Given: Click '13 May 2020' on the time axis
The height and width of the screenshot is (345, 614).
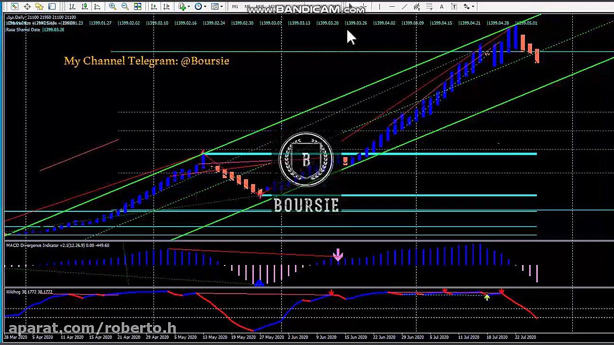Looking at the screenshot, I should [x=215, y=337].
